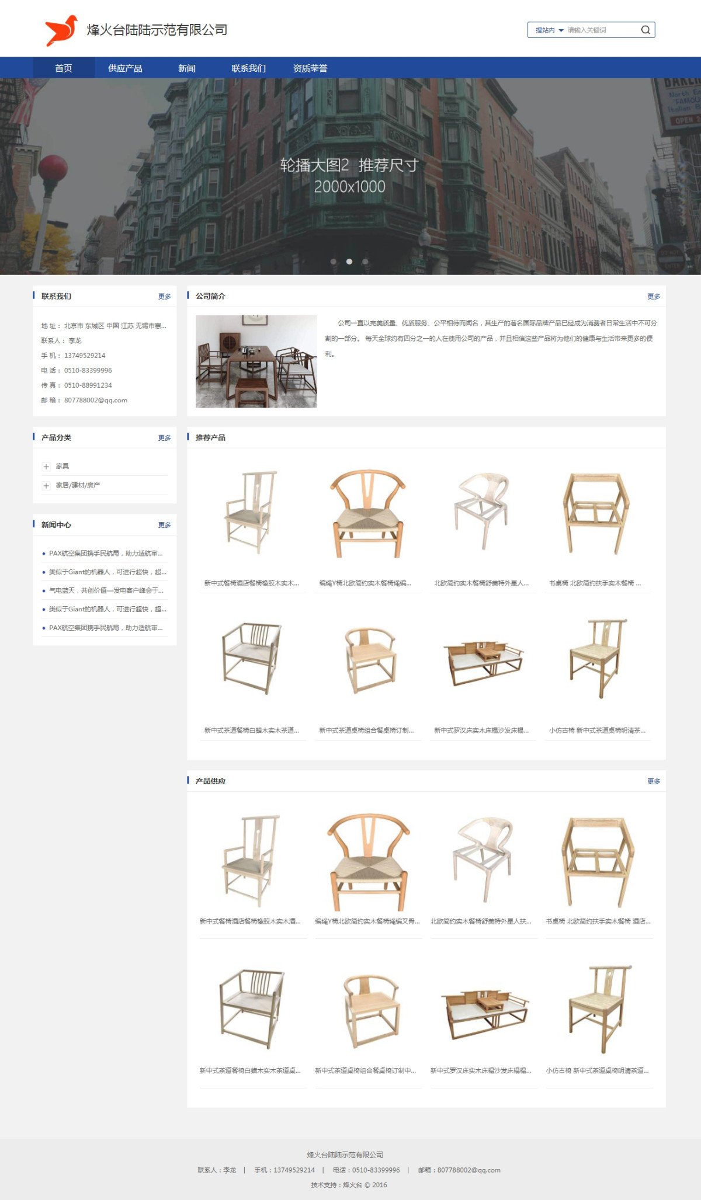
Task: Click 产品供应 title 小仿古椅 新中式茶道桌椅明清茶道
Action: pyautogui.click(x=598, y=1070)
